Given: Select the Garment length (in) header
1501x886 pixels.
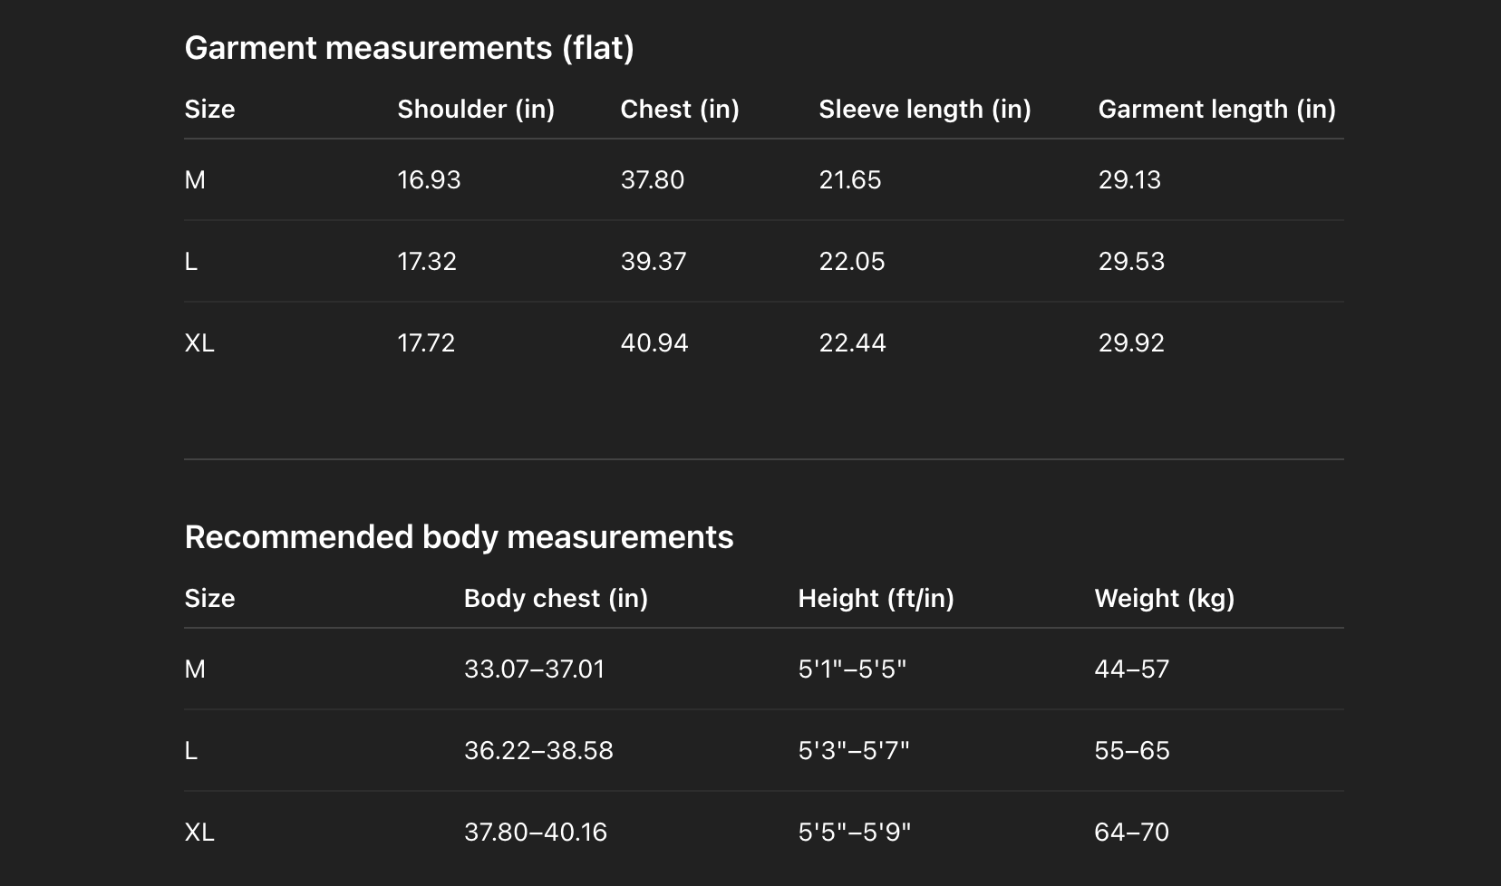Looking at the screenshot, I should click(1216, 110).
